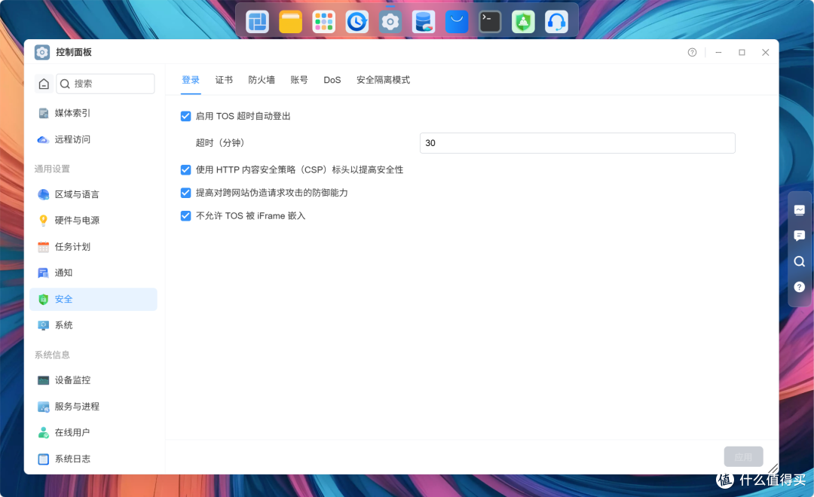Launch the yellow File Manager dock icon
Viewport: 814px width, 497px height.
[291, 22]
